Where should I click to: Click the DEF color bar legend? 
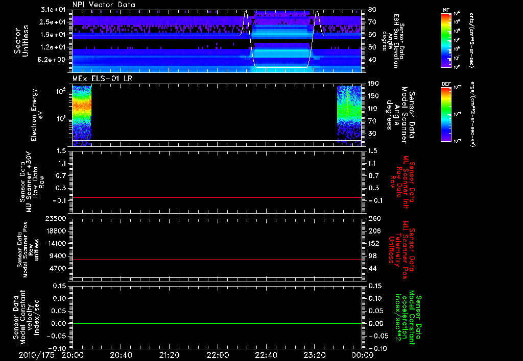pos(446,114)
